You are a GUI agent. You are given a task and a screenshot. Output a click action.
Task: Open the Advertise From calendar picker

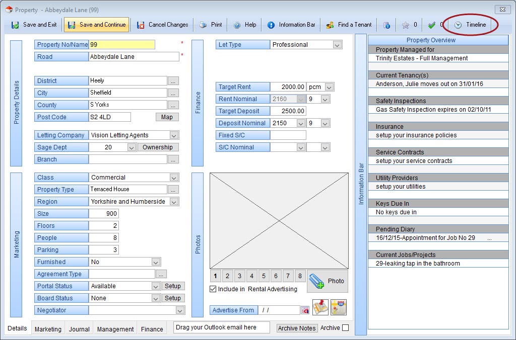click(305, 310)
